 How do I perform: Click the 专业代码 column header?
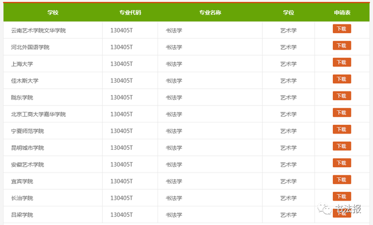point(130,12)
